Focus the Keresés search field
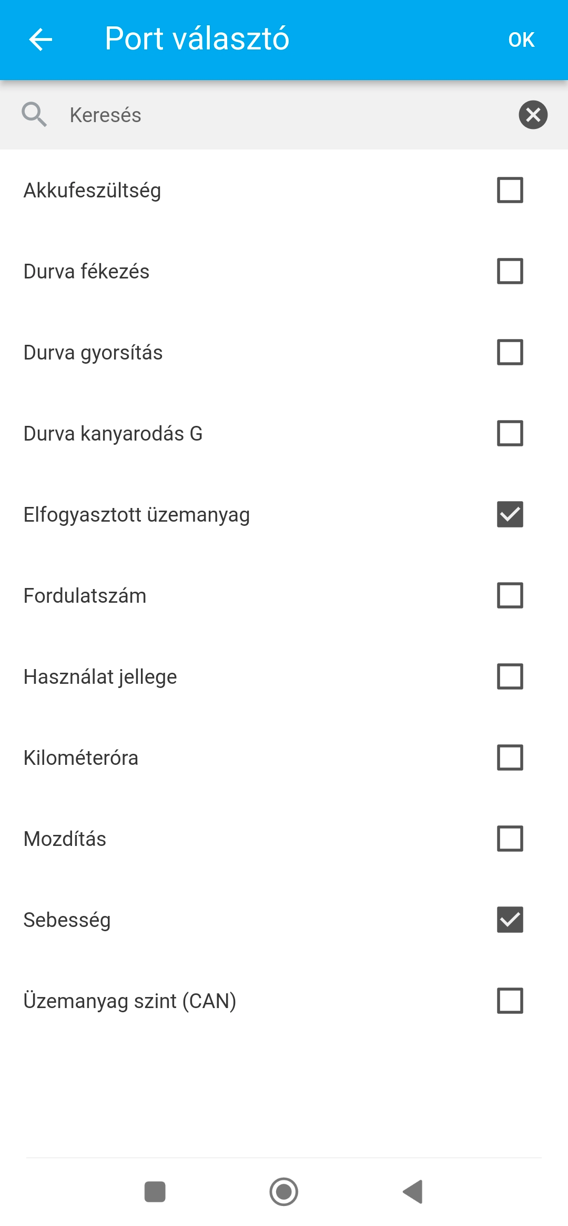 tap(284, 115)
